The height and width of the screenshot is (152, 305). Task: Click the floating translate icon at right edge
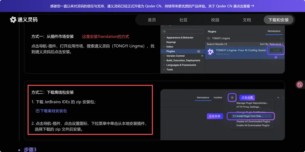coord(300,84)
